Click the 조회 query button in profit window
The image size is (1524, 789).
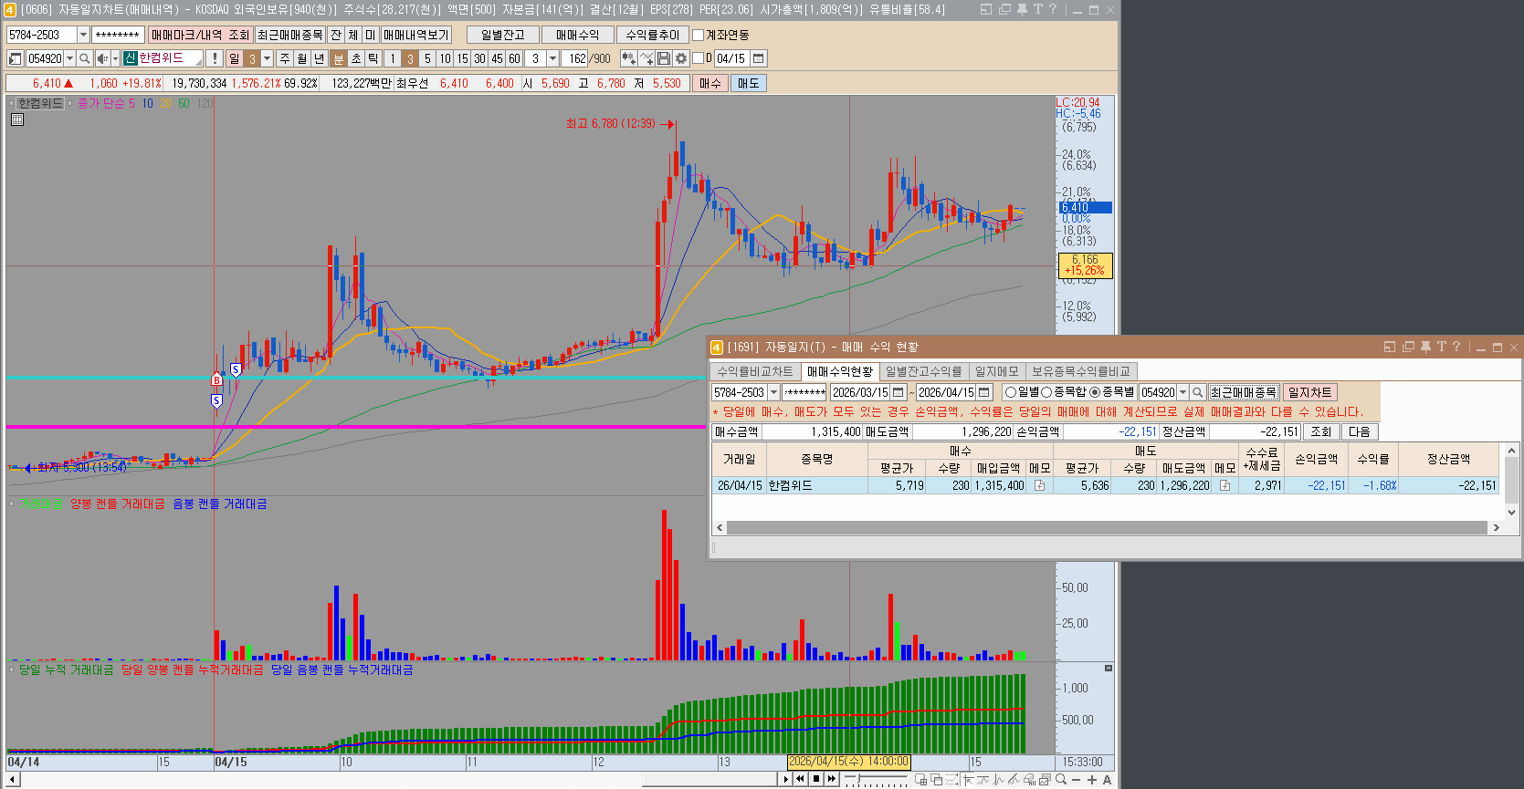(x=1321, y=431)
